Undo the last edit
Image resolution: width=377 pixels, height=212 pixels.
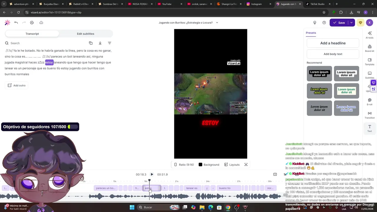point(16,23)
